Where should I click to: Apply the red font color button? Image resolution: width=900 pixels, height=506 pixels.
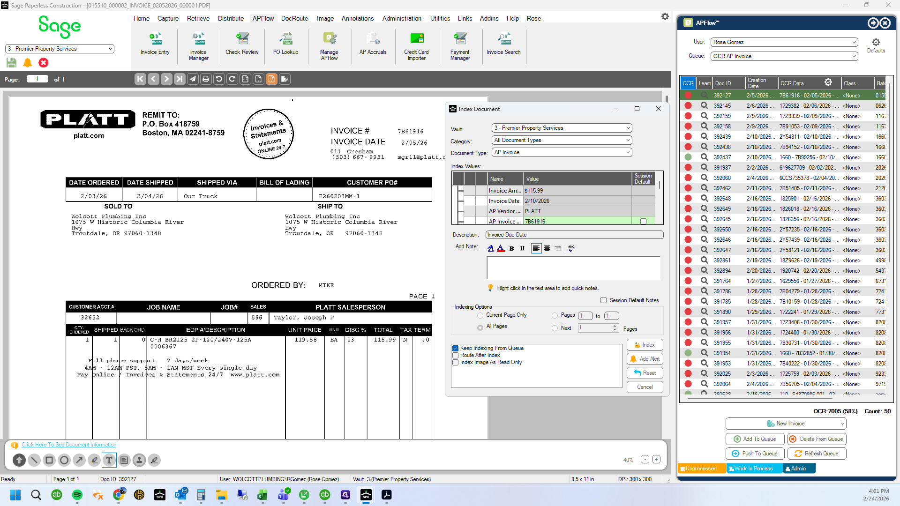click(501, 248)
